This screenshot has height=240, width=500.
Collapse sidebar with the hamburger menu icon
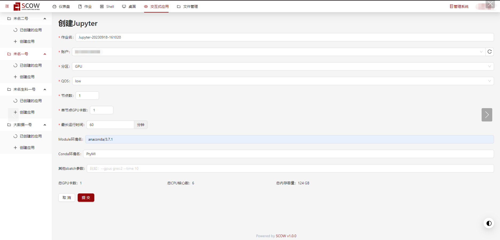coord(7,6)
